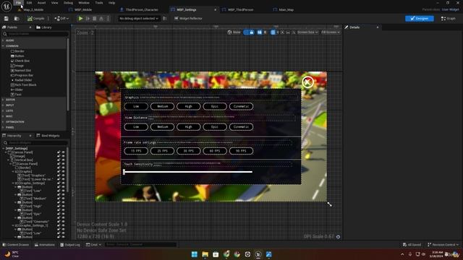The width and height of the screenshot is (463, 260).
Task: Click the Save asset icon in the toolbar
Action: [7, 19]
